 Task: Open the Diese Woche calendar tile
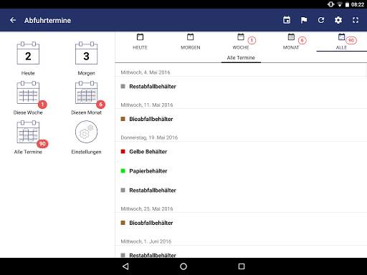click(28, 98)
